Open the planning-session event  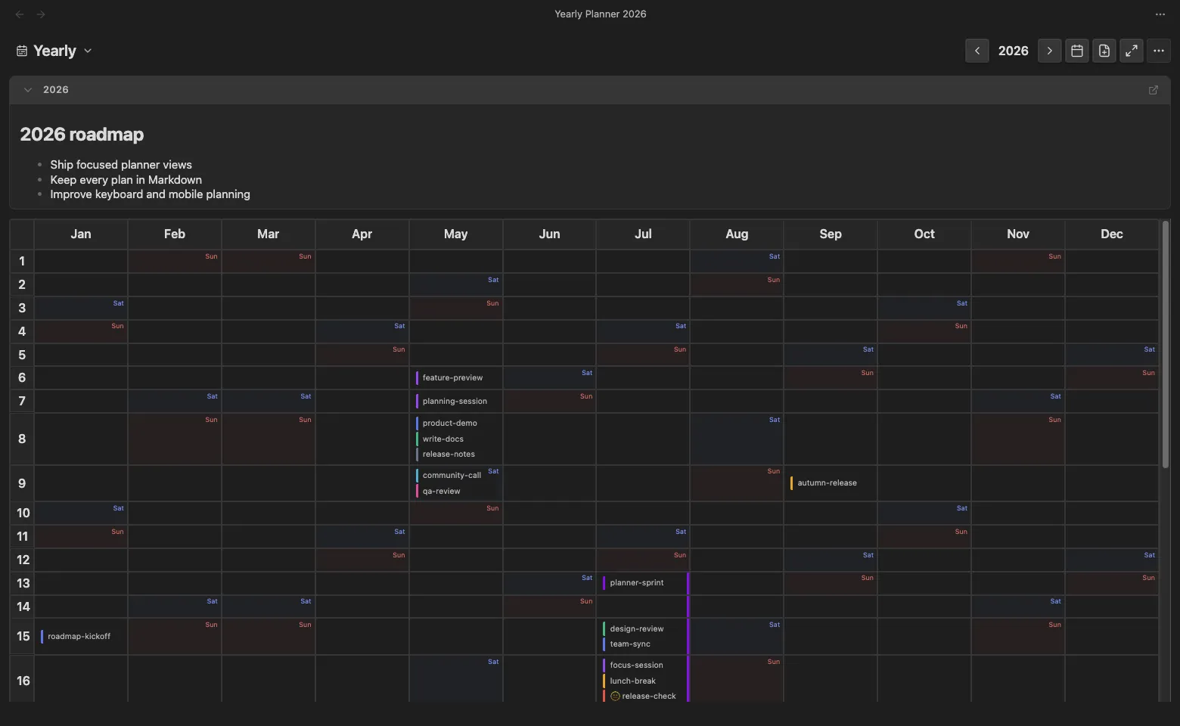coord(455,402)
